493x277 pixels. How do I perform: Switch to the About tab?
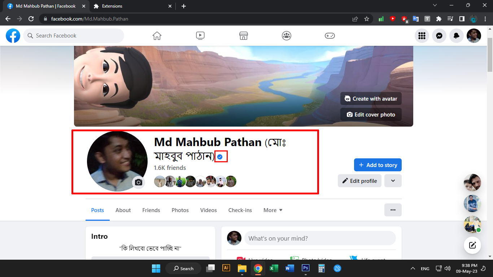click(123, 210)
